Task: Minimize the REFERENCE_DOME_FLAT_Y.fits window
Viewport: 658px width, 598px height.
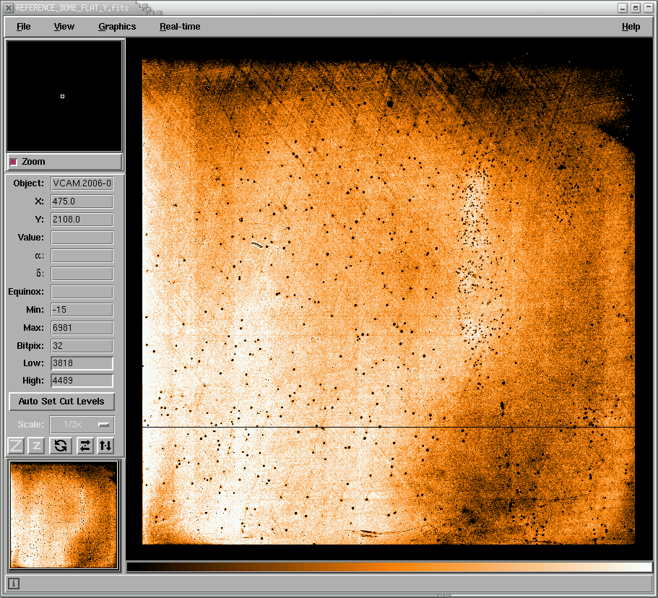Action: 623,8
